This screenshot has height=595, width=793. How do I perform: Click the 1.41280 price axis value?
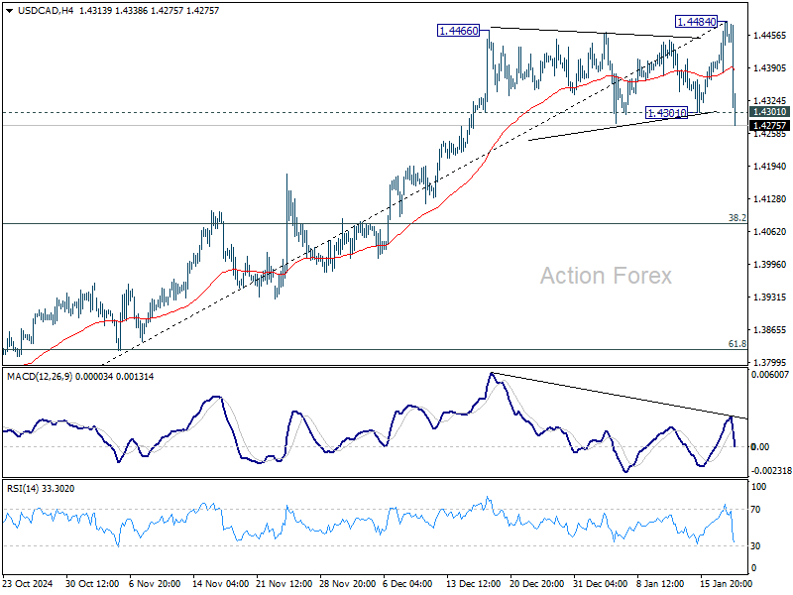tap(770, 199)
